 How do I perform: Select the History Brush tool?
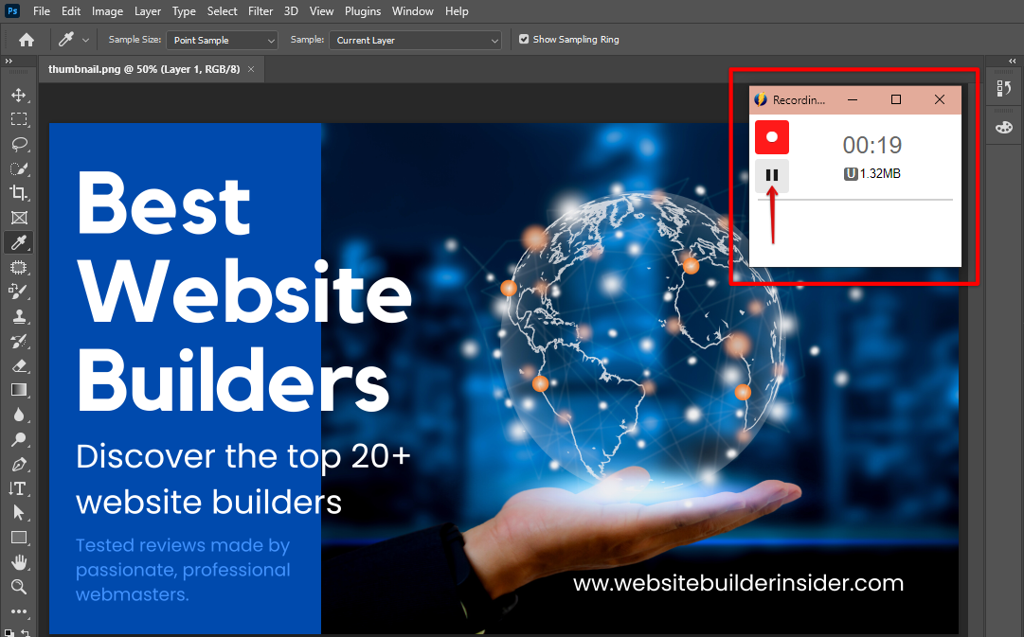pyautogui.click(x=19, y=342)
